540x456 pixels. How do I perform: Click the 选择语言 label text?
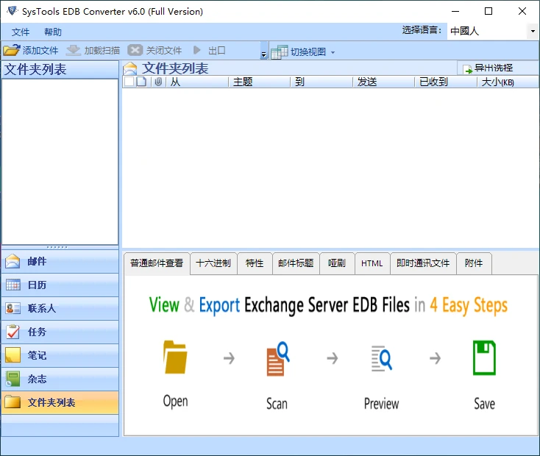tap(422, 30)
